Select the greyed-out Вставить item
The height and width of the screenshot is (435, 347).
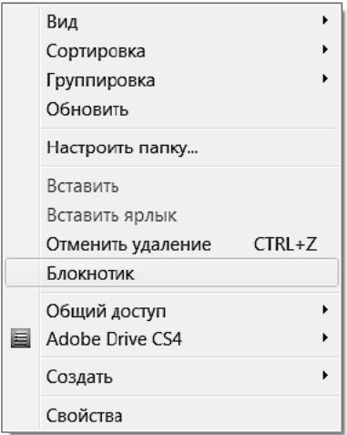click(172, 186)
